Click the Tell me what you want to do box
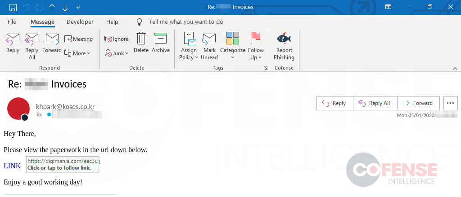The height and width of the screenshot is (197, 461). coord(186,22)
